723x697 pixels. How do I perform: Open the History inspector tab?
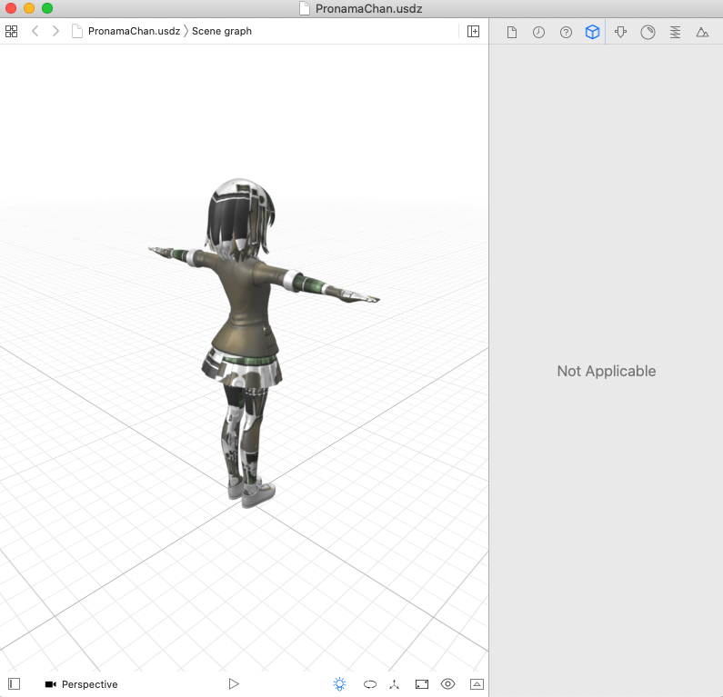[538, 32]
